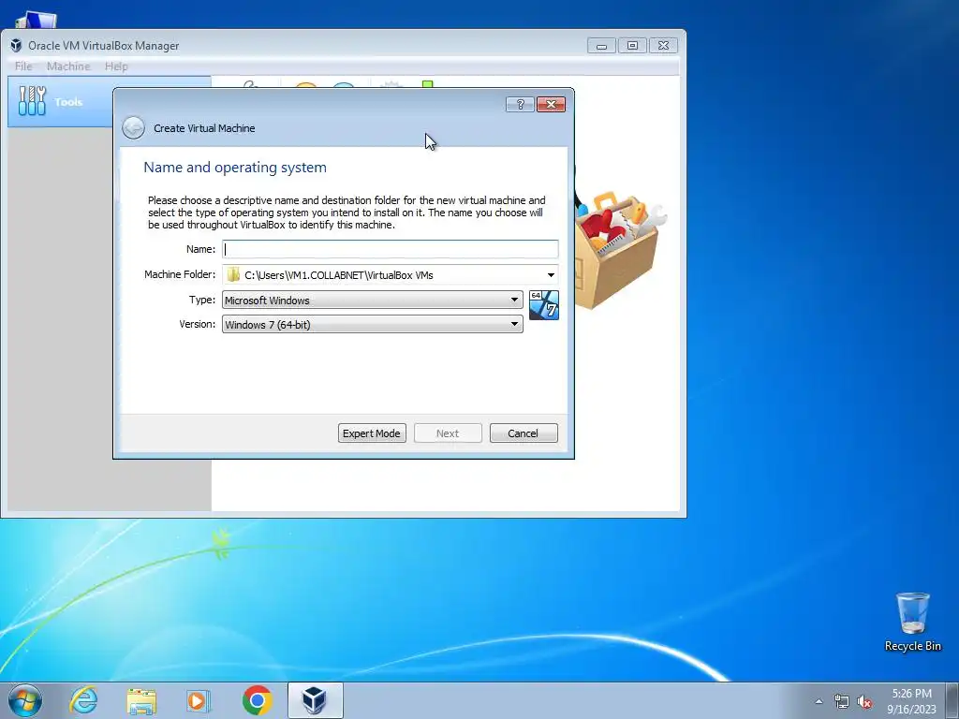Click the "Create Virtual Machine" title text
The width and height of the screenshot is (959, 719).
204,128
